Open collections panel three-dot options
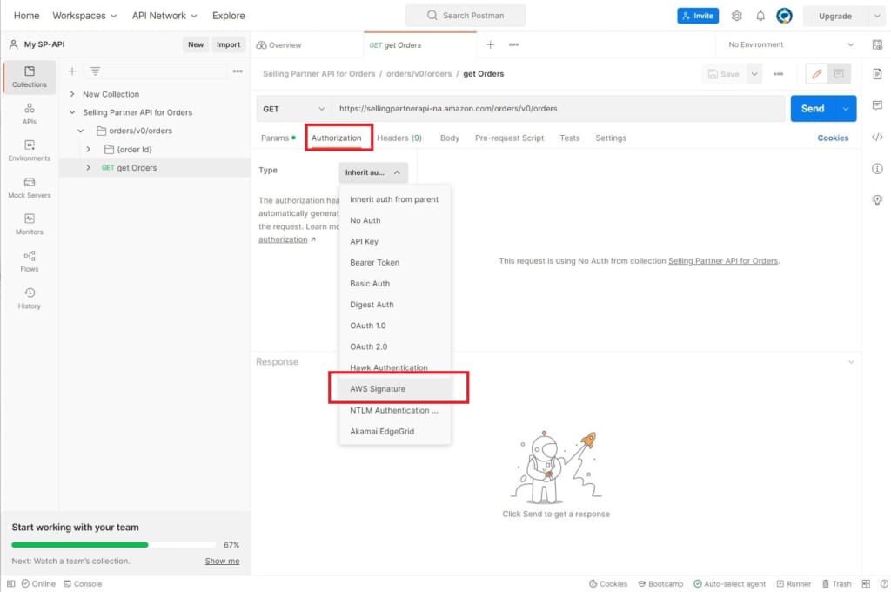 pyautogui.click(x=238, y=71)
